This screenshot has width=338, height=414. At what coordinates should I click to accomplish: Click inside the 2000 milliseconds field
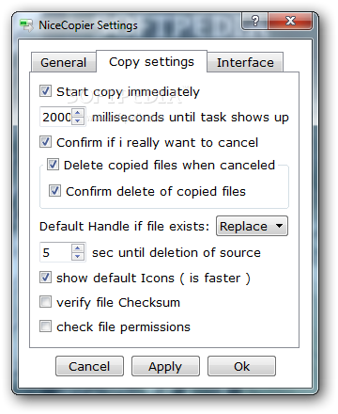pyautogui.click(x=56, y=117)
